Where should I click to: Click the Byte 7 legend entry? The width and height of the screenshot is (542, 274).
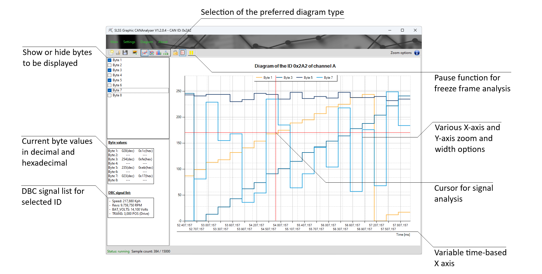point(325,78)
